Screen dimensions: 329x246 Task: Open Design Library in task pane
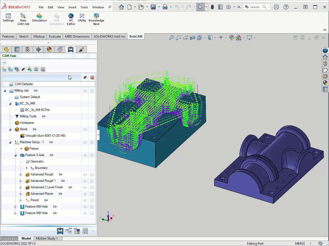(x=325, y=63)
